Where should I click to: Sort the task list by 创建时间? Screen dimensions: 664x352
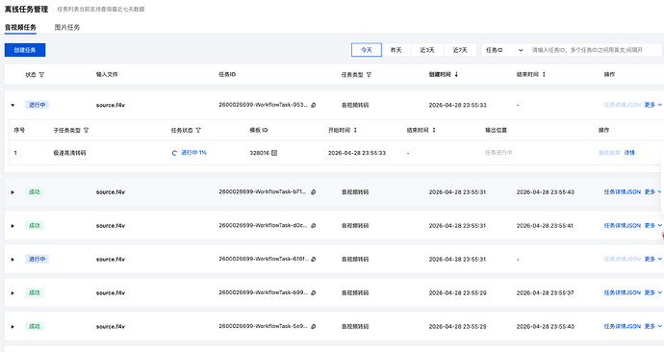coord(456,74)
